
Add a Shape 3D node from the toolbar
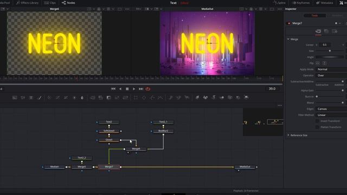pyautogui.click(x=205, y=97)
